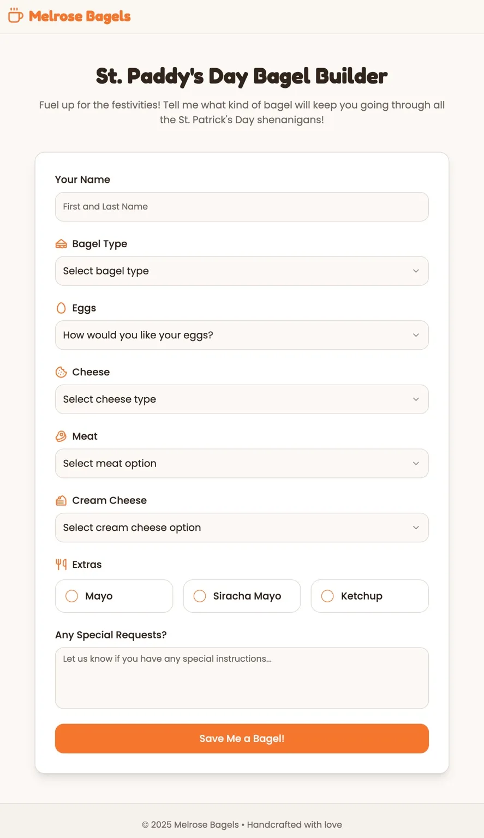Open the Select bagel type dropdown
484x838 pixels.
pos(242,271)
